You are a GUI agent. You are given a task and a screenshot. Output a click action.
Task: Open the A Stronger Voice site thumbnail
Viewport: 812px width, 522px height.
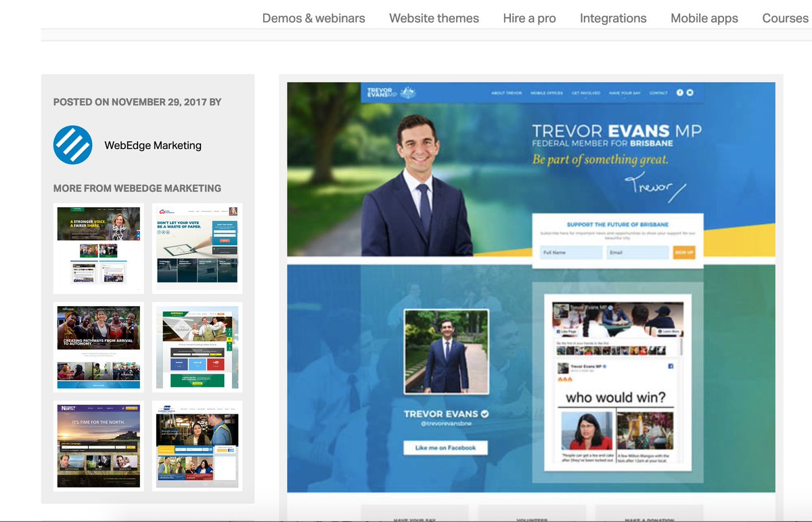pyautogui.click(x=98, y=248)
